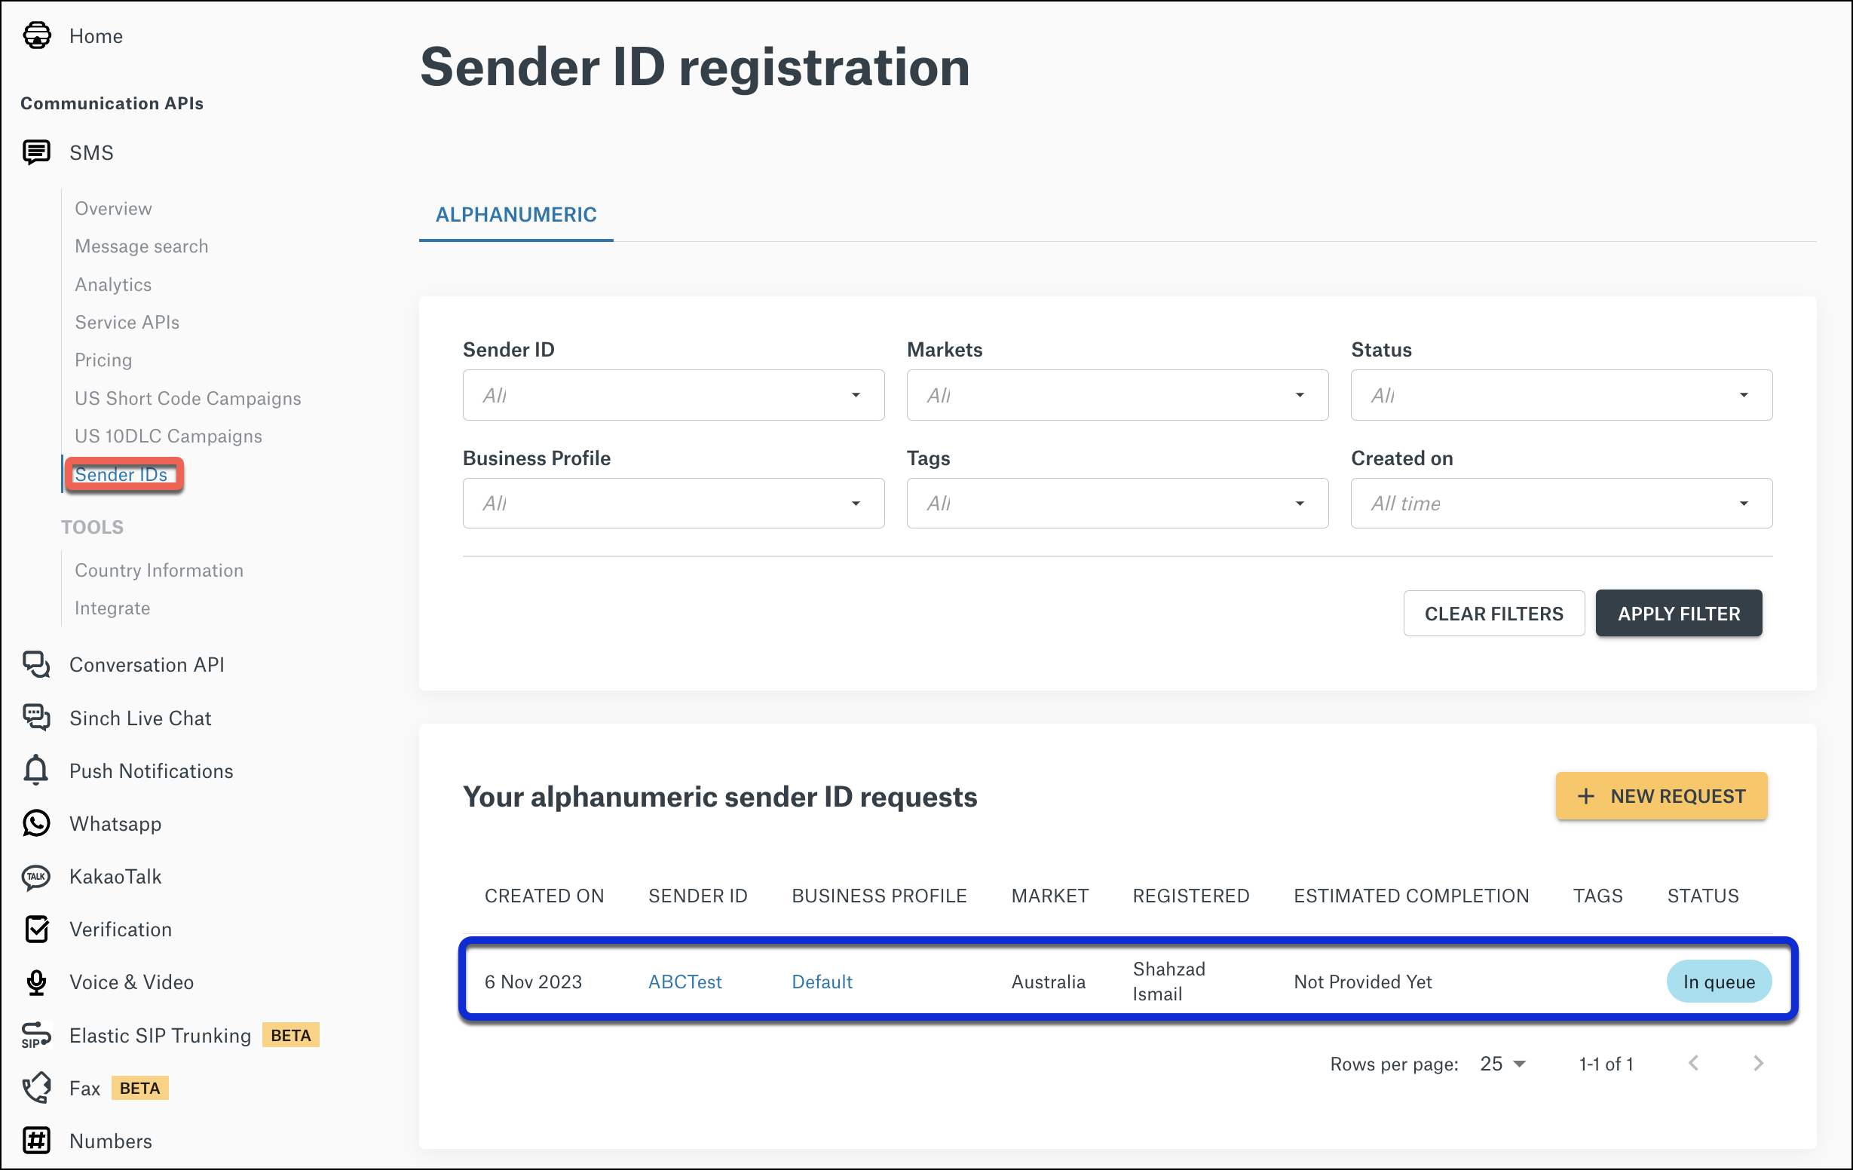Select Sender IDs in the sidebar menu
Viewport: 1853px width, 1170px height.
point(122,474)
